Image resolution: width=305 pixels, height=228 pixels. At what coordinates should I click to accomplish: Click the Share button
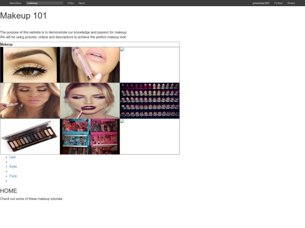point(291,3)
